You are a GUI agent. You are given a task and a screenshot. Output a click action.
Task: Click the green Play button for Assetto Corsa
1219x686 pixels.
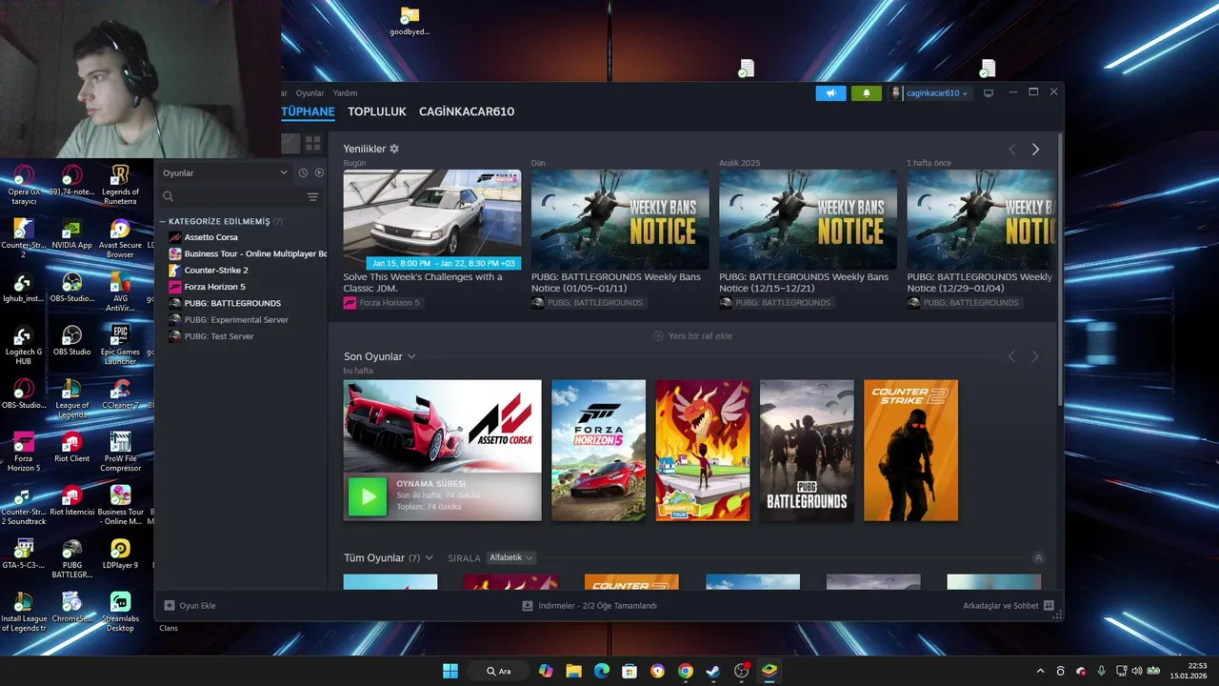tap(368, 496)
